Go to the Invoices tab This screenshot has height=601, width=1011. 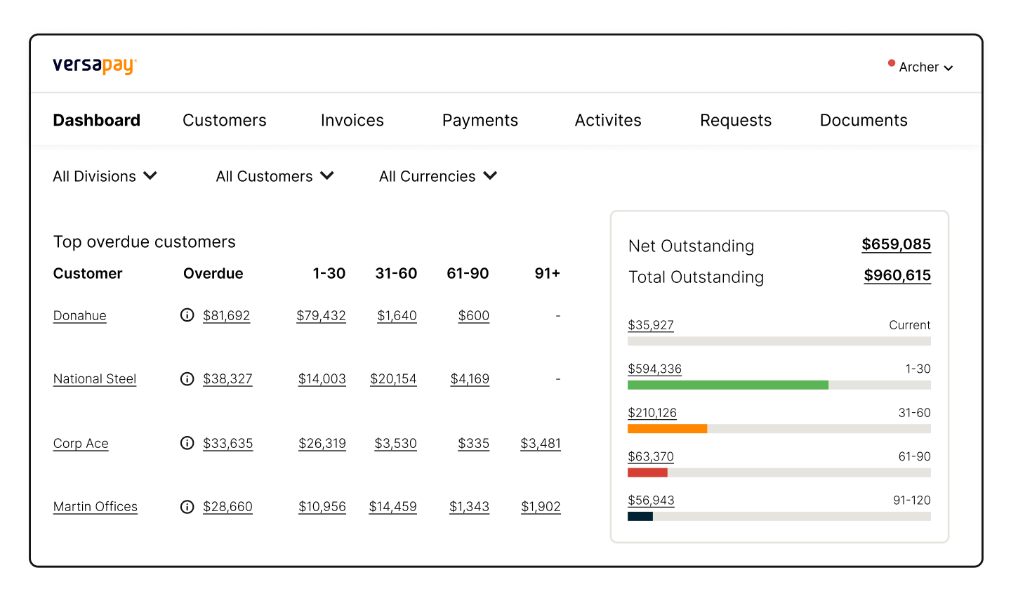(x=352, y=121)
